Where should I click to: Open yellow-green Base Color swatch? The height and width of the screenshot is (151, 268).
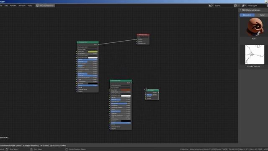point(93,52)
